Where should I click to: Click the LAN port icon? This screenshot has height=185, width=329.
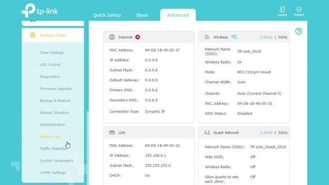coord(112,133)
